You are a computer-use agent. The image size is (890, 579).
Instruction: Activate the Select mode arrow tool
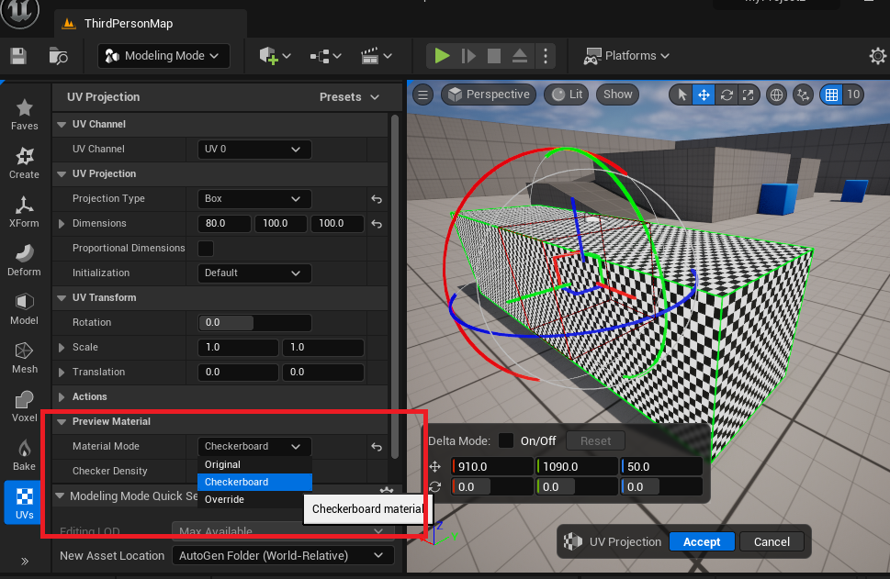[682, 95]
